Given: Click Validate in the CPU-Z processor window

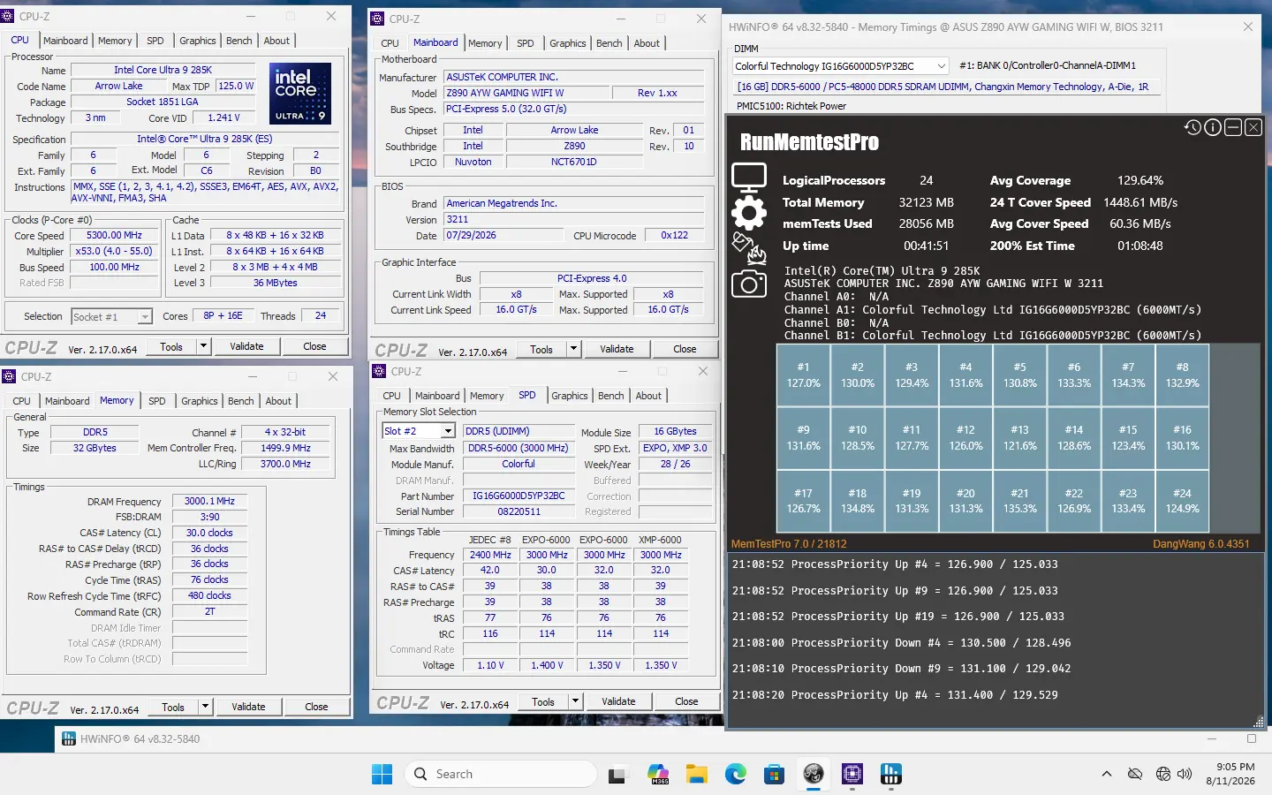Looking at the screenshot, I should coord(246,346).
